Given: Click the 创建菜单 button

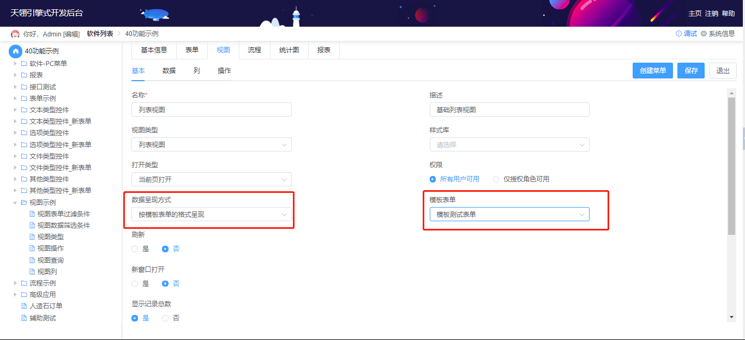Looking at the screenshot, I should coord(653,71).
